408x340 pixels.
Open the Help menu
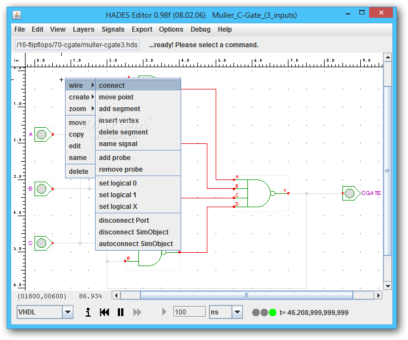click(225, 29)
